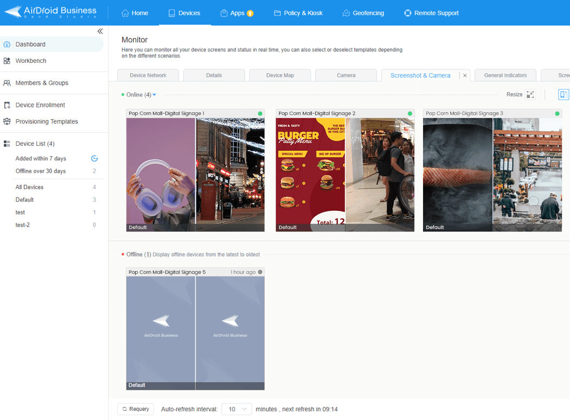
Task: Open the auto-refresh interval dropdown
Action: pyautogui.click(x=236, y=409)
